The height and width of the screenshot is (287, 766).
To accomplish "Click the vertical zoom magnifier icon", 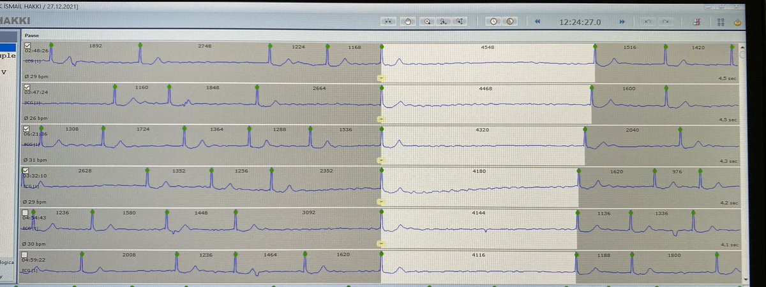I will click(458, 21).
